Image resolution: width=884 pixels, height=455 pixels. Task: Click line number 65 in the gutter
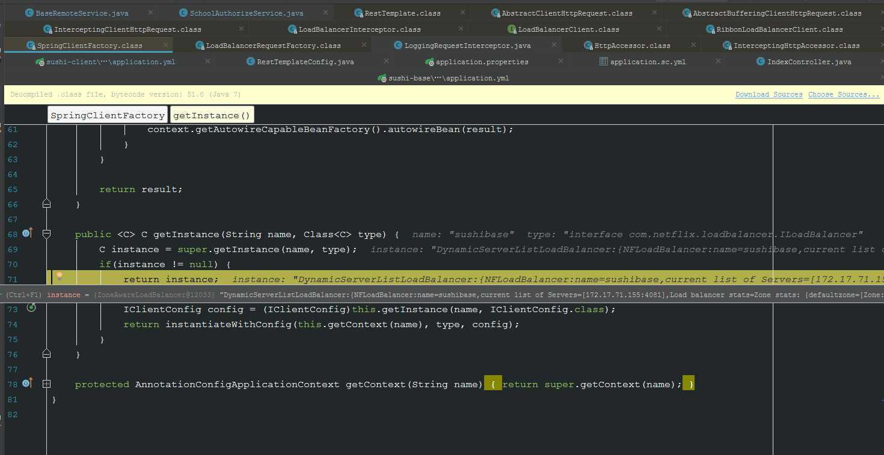coord(12,189)
